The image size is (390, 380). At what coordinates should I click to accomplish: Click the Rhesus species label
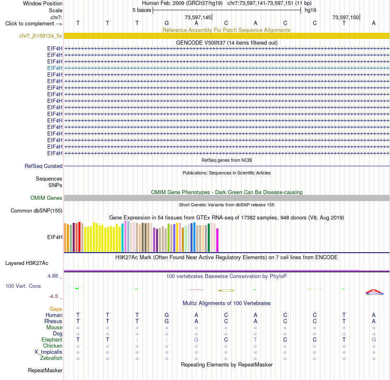[53, 321]
